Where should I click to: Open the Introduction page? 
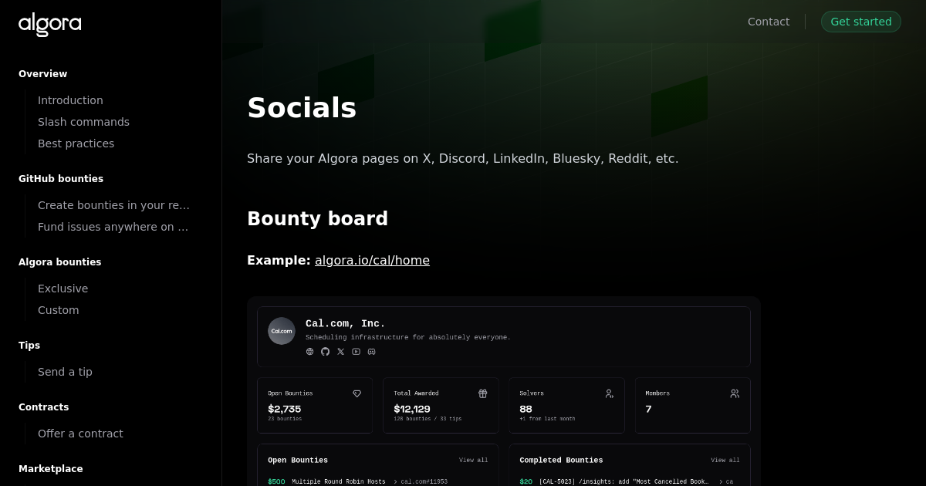point(70,100)
